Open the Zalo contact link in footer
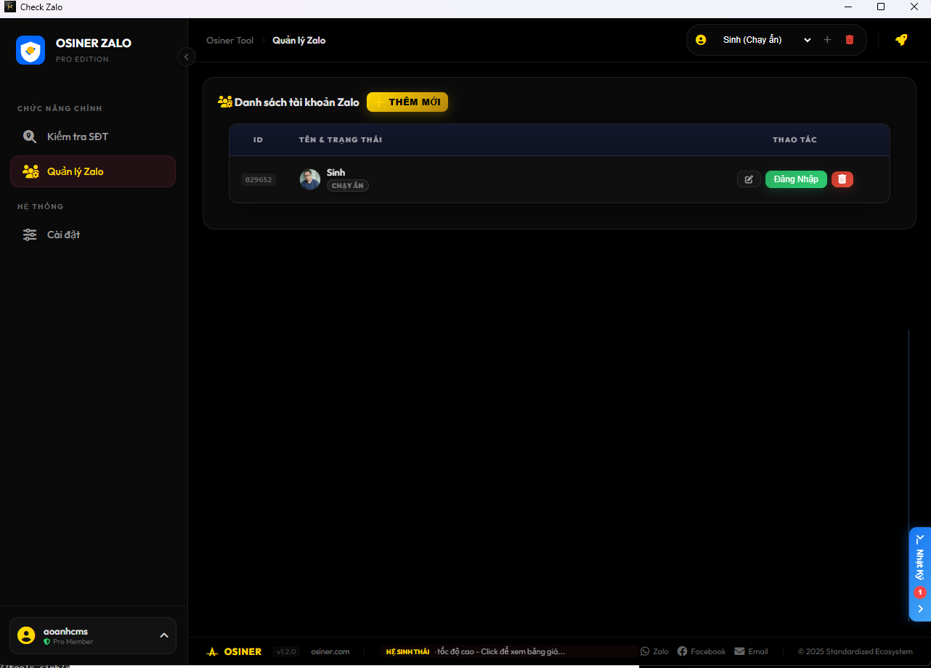The width and height of the screenshot is (931, 668). 654,651
